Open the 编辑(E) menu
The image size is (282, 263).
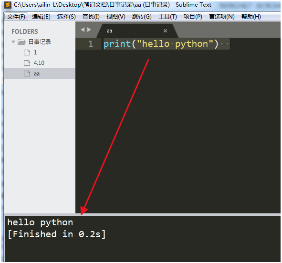tap(41, 17)
